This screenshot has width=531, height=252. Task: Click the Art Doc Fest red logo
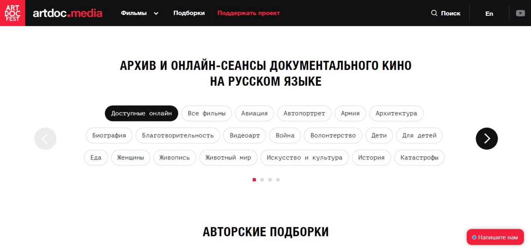12,13
